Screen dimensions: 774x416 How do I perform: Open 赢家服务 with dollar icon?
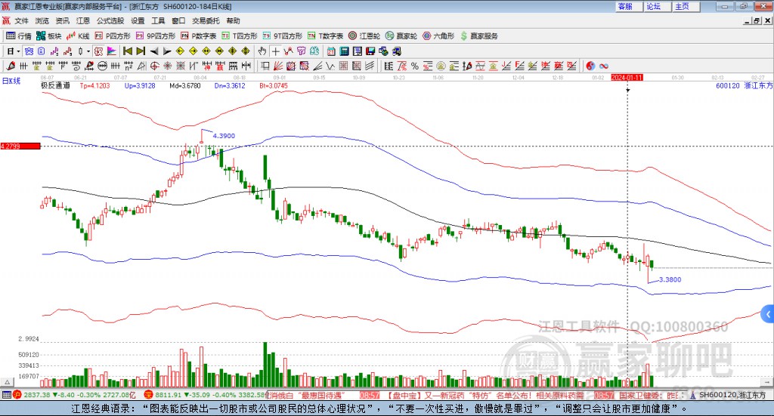pos(478,36)
